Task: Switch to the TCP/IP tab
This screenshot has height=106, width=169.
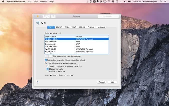Action: point(59,27)
